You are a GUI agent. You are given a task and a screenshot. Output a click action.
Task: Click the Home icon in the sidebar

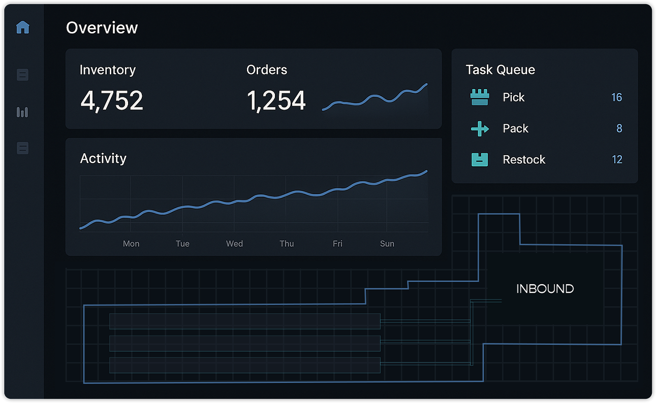(23, 27)
